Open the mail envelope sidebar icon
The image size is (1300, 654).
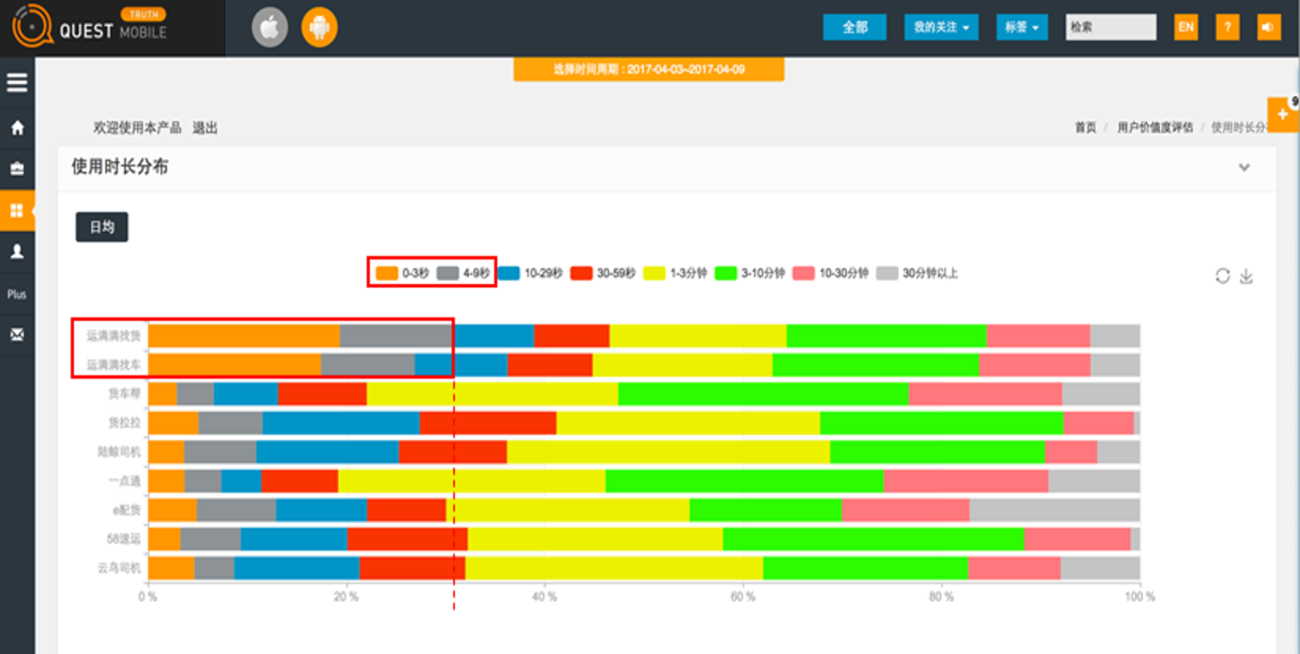click(17, 335)
